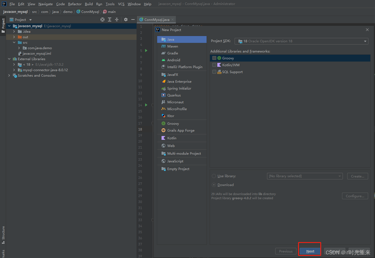Viewport: 375px width, 258px height.
Task: Expand the out folder
Action: click(14, 37)
